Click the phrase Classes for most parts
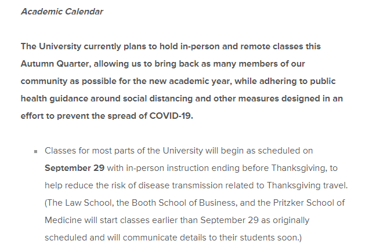 90,151
